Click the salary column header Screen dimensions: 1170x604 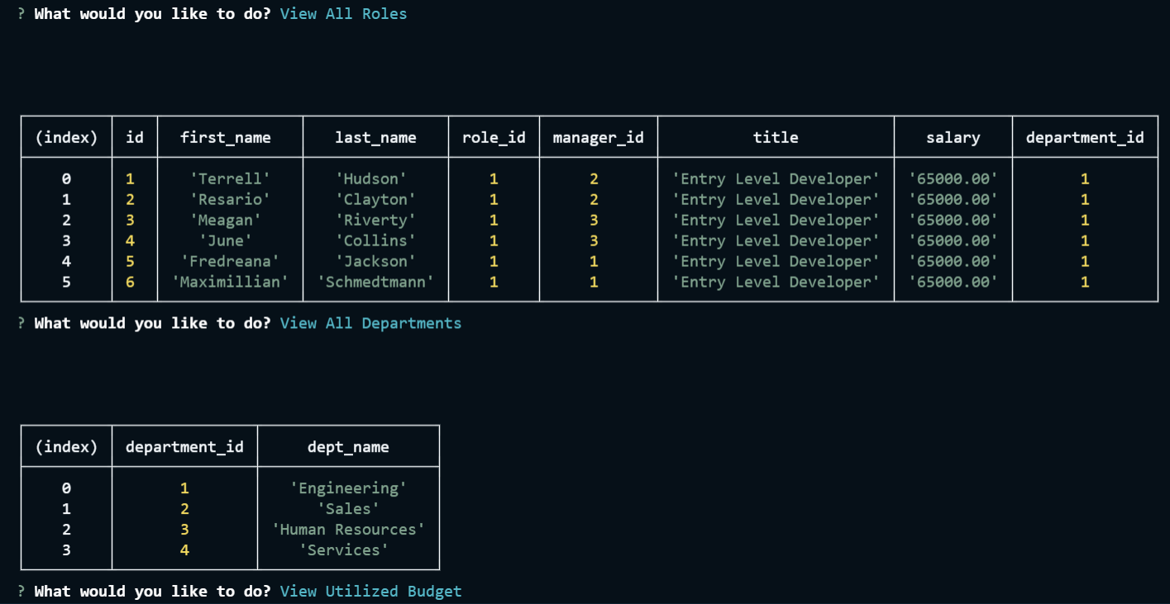(x=953, y=137)
